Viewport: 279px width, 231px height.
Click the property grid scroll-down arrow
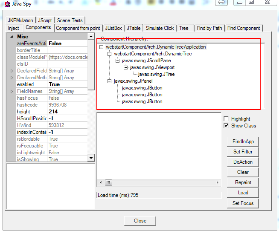click(90, 158)
